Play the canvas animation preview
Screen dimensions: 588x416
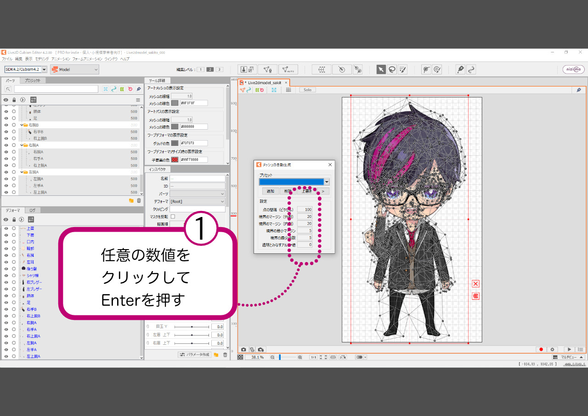point(569,350)
